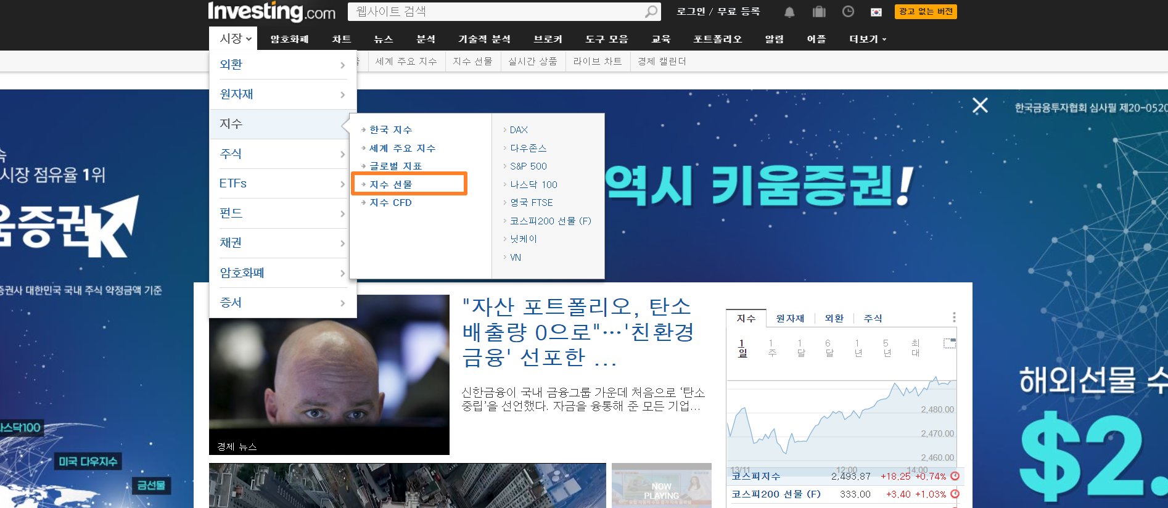1168x508 pixels.
Task: Open 차트 in the main navigation
Action: (341, 39)
